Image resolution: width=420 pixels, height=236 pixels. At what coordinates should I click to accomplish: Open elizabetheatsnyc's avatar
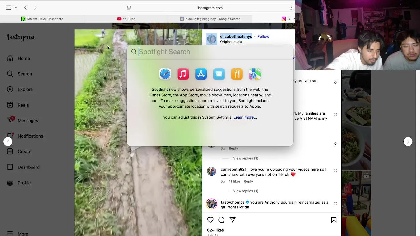[x=212, y=39]
